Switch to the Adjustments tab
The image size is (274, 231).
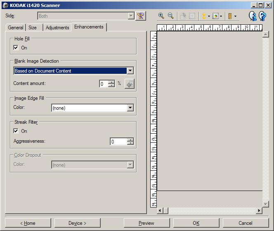pyautogui.click(x=57, y=28)
